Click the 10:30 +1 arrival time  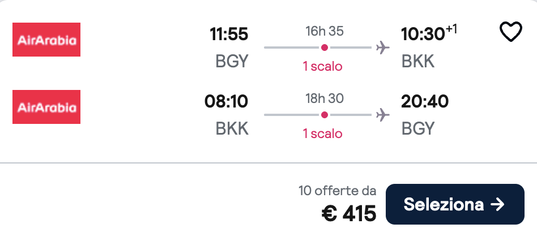click(428, 35)
